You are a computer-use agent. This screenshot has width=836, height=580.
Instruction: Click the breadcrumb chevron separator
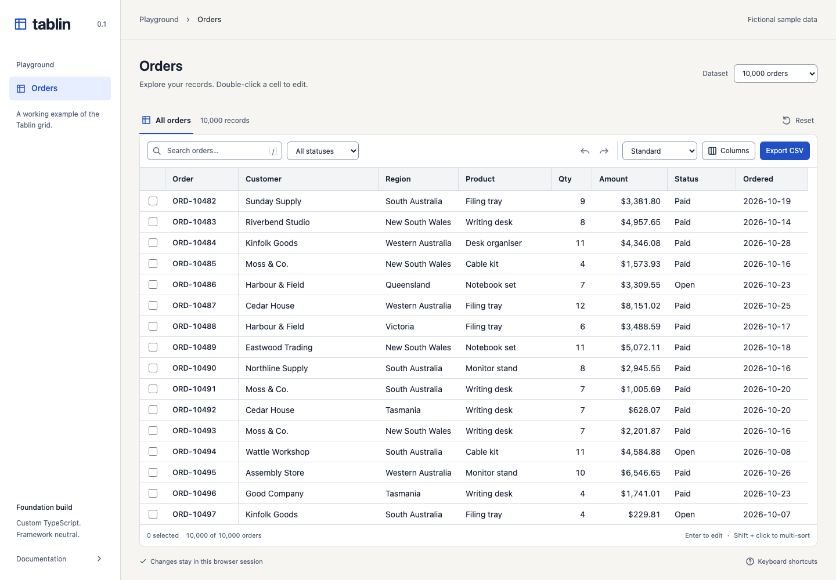188,20
